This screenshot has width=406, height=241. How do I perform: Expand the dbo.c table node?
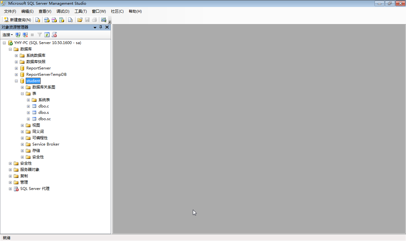(28, 106)
